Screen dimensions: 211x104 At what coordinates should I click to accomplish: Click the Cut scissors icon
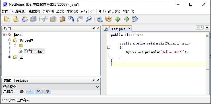45,19
